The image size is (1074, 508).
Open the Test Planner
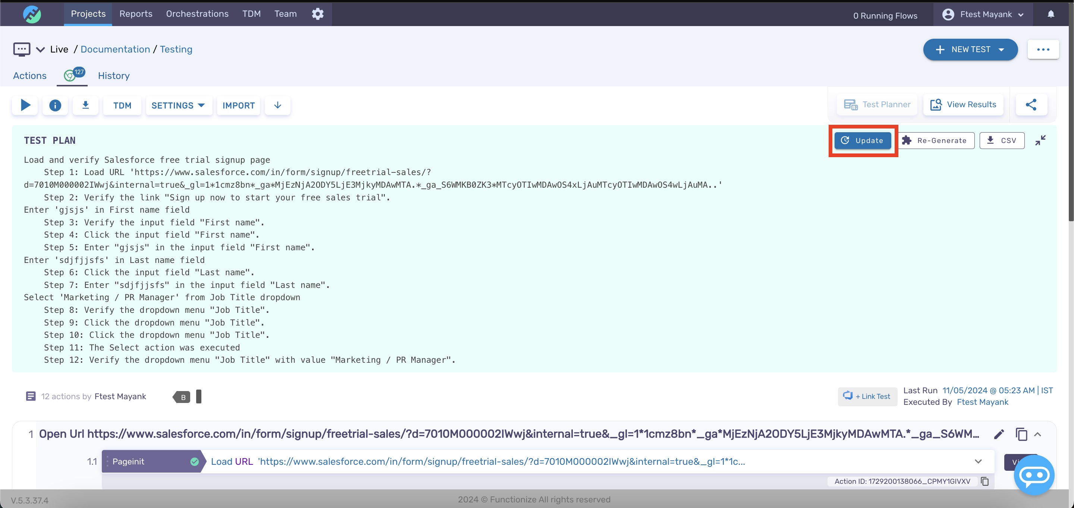click(x=877, y=105)
